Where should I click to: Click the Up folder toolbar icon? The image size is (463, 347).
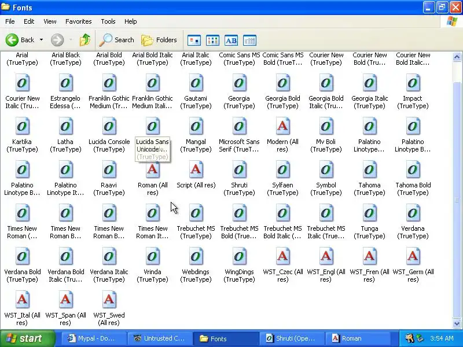pos(85,40)
